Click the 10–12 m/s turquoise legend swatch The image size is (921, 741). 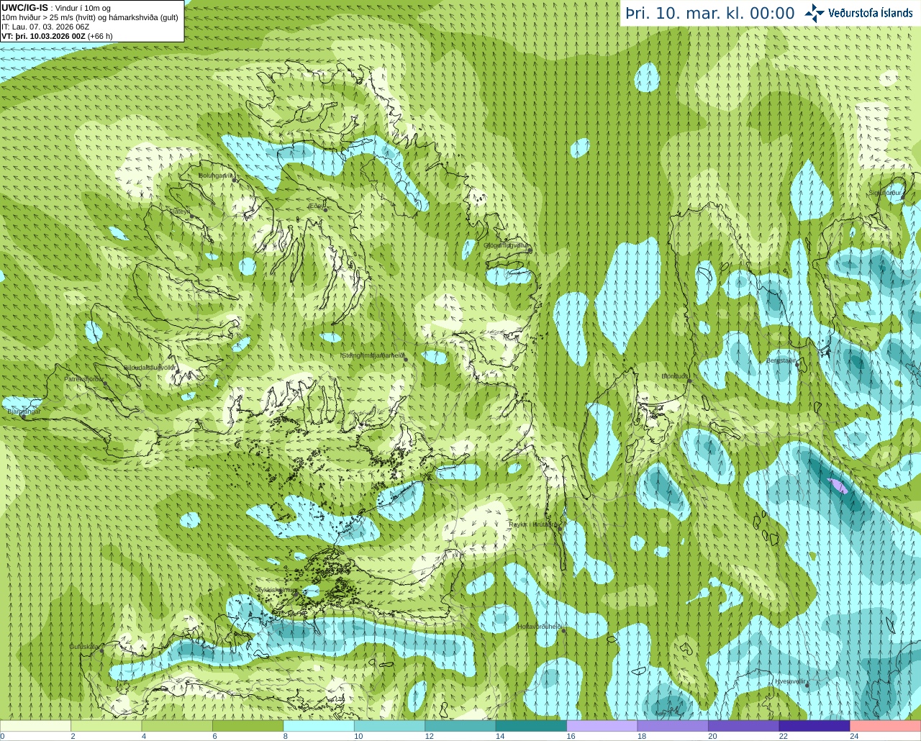point(390,726)
